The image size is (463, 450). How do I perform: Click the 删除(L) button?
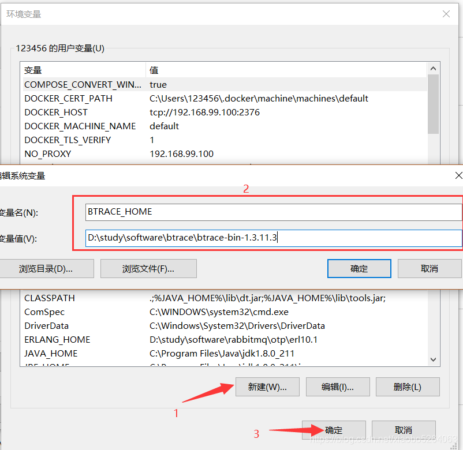pyautogui.click(x=408, y=387)
